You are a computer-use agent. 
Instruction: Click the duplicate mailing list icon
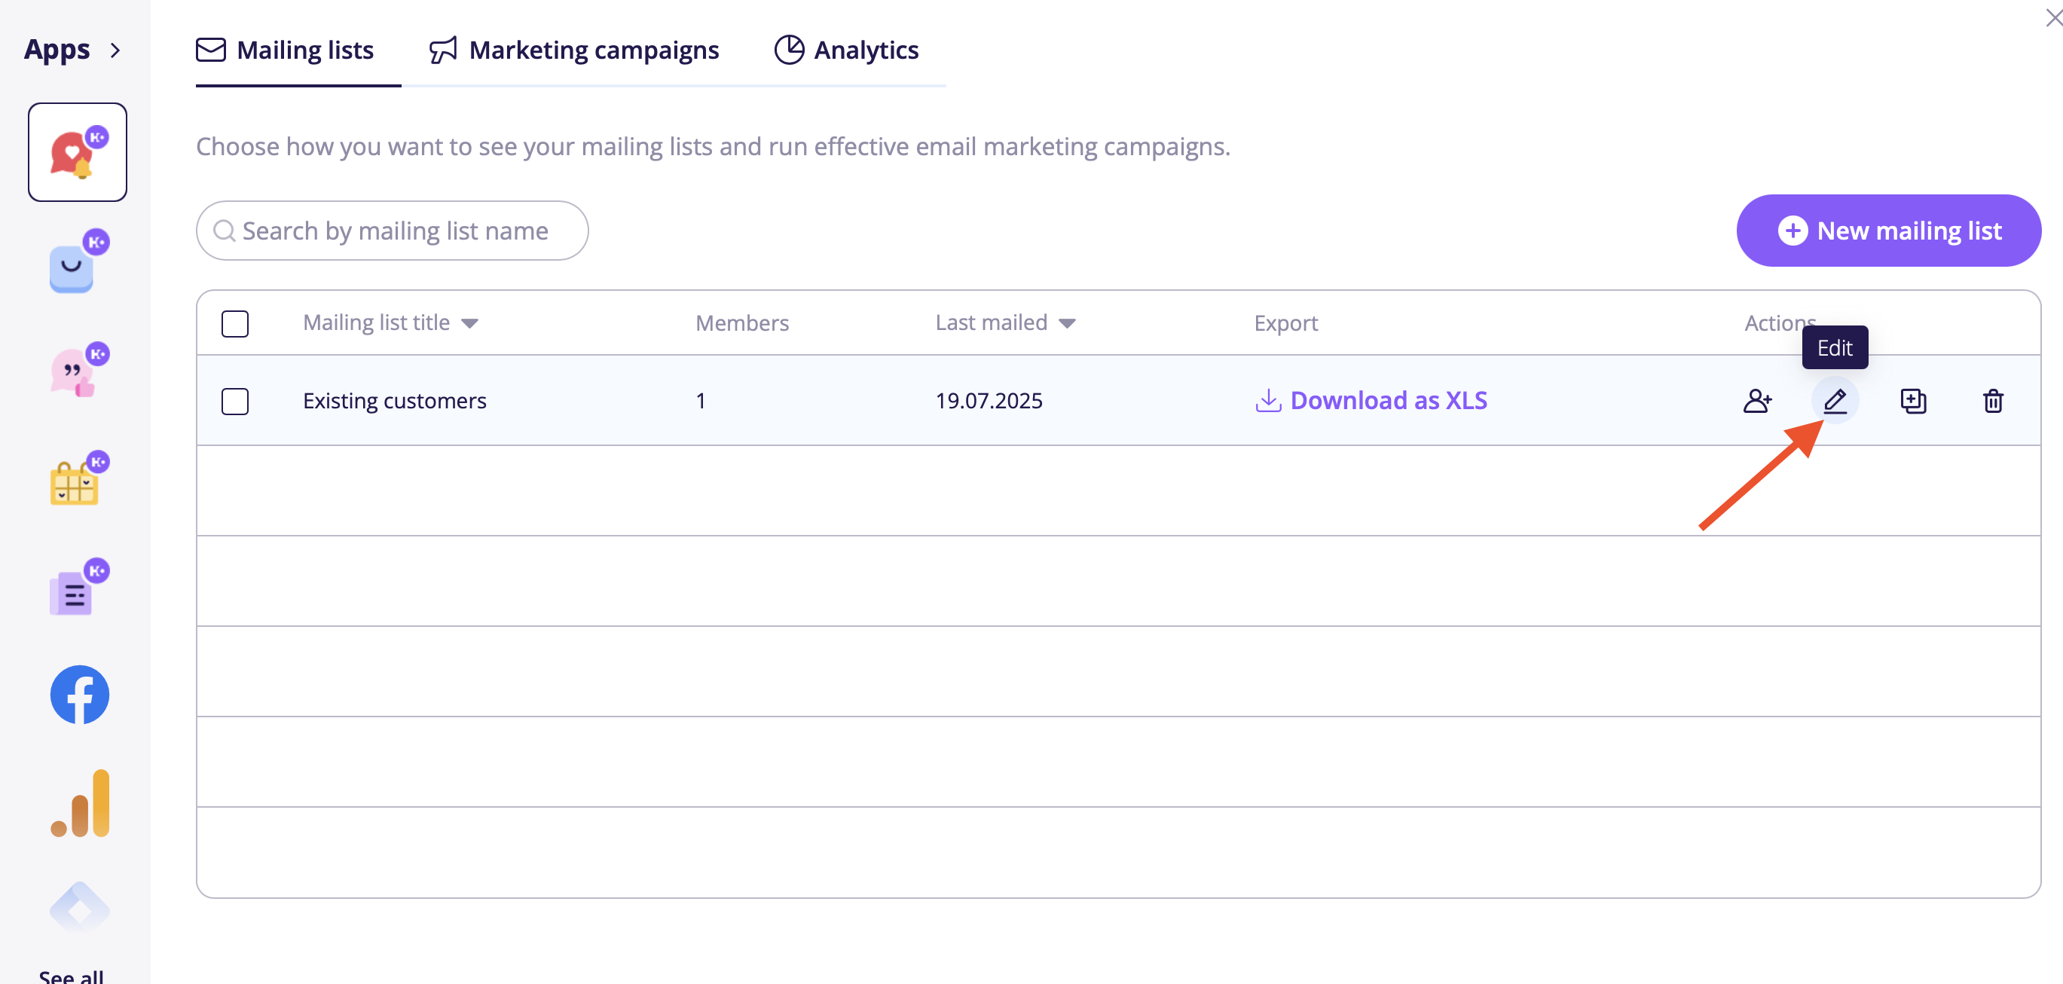[1912, 400]
